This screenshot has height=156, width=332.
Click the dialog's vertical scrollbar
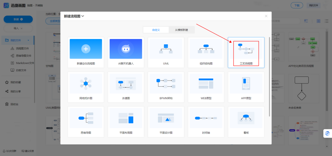[x=269, y=77]
